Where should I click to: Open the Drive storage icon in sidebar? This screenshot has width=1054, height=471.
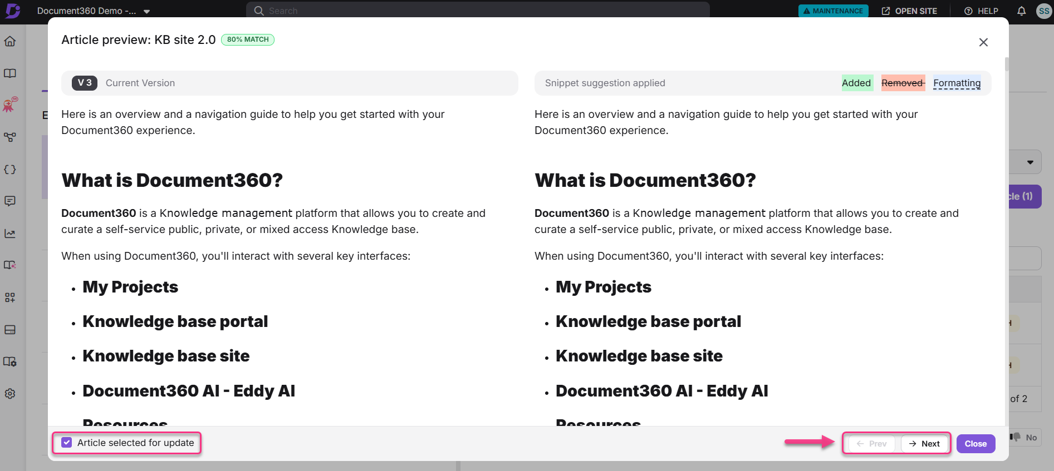click(10, 330)
